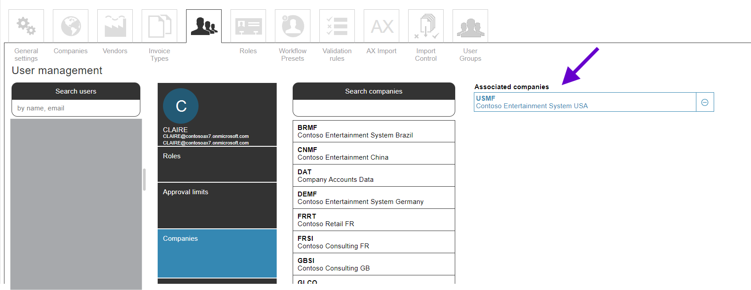Select the active Users people icon
Image resolution: width=751 pixels, height=290 pixels.
pos(204,26)
